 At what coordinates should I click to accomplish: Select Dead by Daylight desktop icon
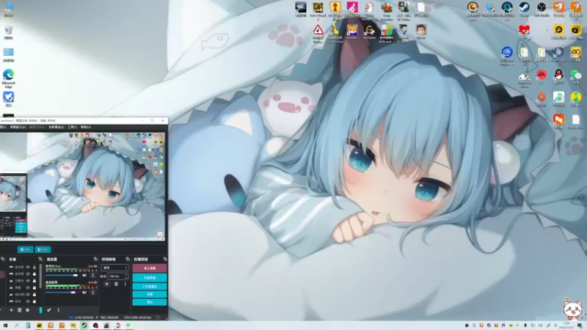(x=301, y=10)
